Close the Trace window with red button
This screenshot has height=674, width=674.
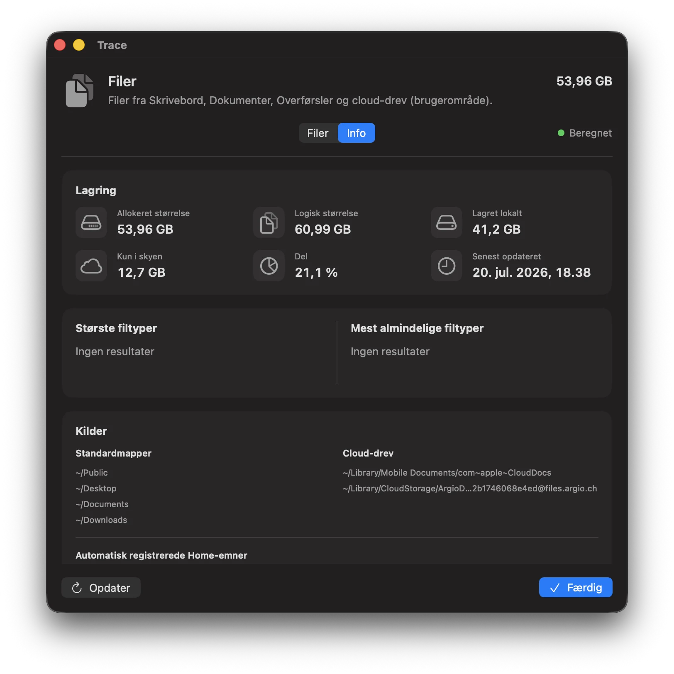60,45
